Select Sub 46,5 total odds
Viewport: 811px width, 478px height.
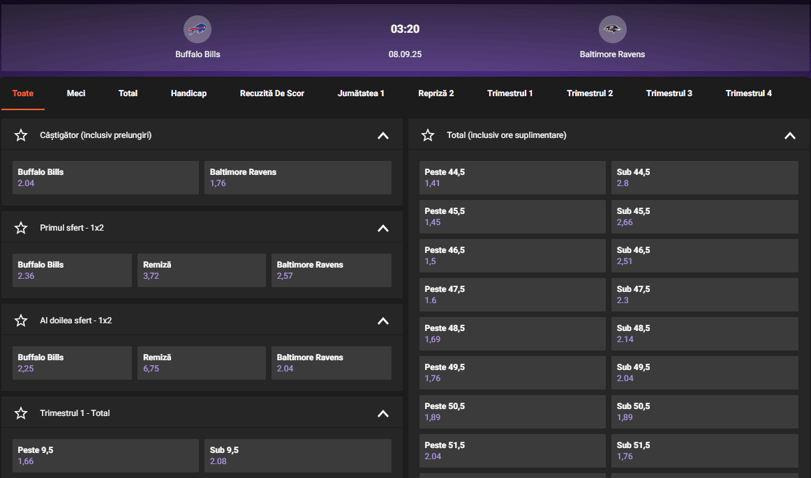coord(705,256)
